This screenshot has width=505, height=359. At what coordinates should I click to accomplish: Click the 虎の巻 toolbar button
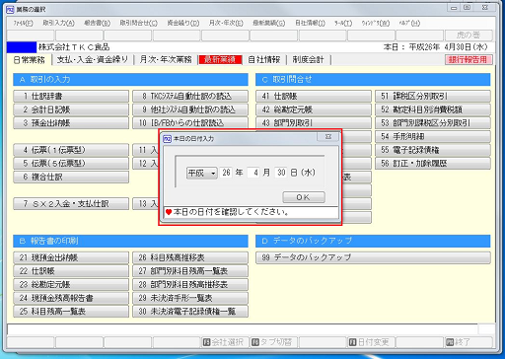tap(469, 36)
